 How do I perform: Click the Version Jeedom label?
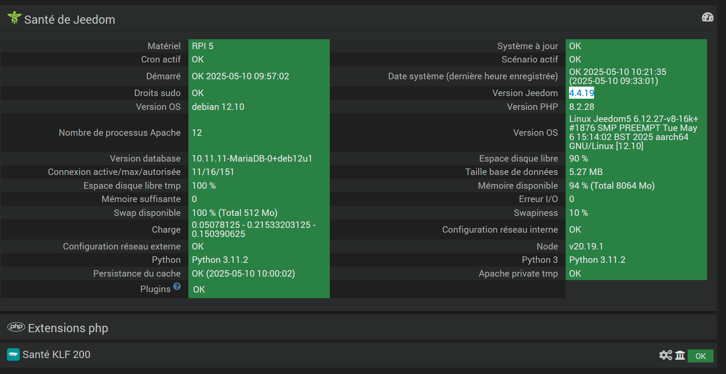(525, 93)
